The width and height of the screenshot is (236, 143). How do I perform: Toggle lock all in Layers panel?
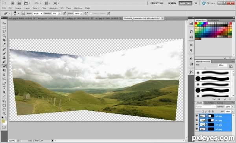coord(213,111)
